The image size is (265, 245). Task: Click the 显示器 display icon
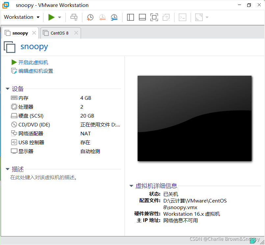14,151
